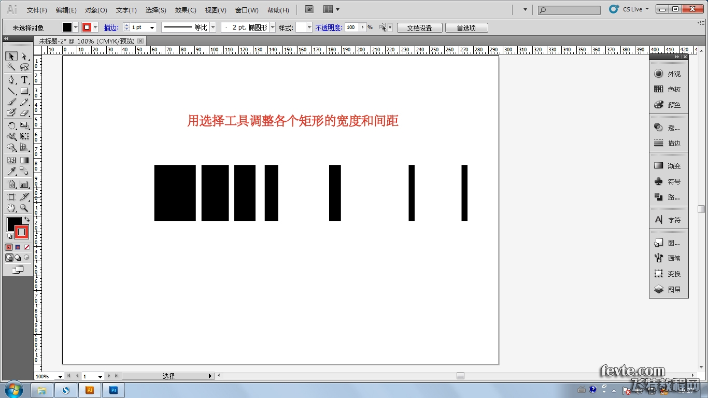Open the 对象(O) menu
Image resolution: width=708 pixels, height=398 pixels.
point(96,10)
